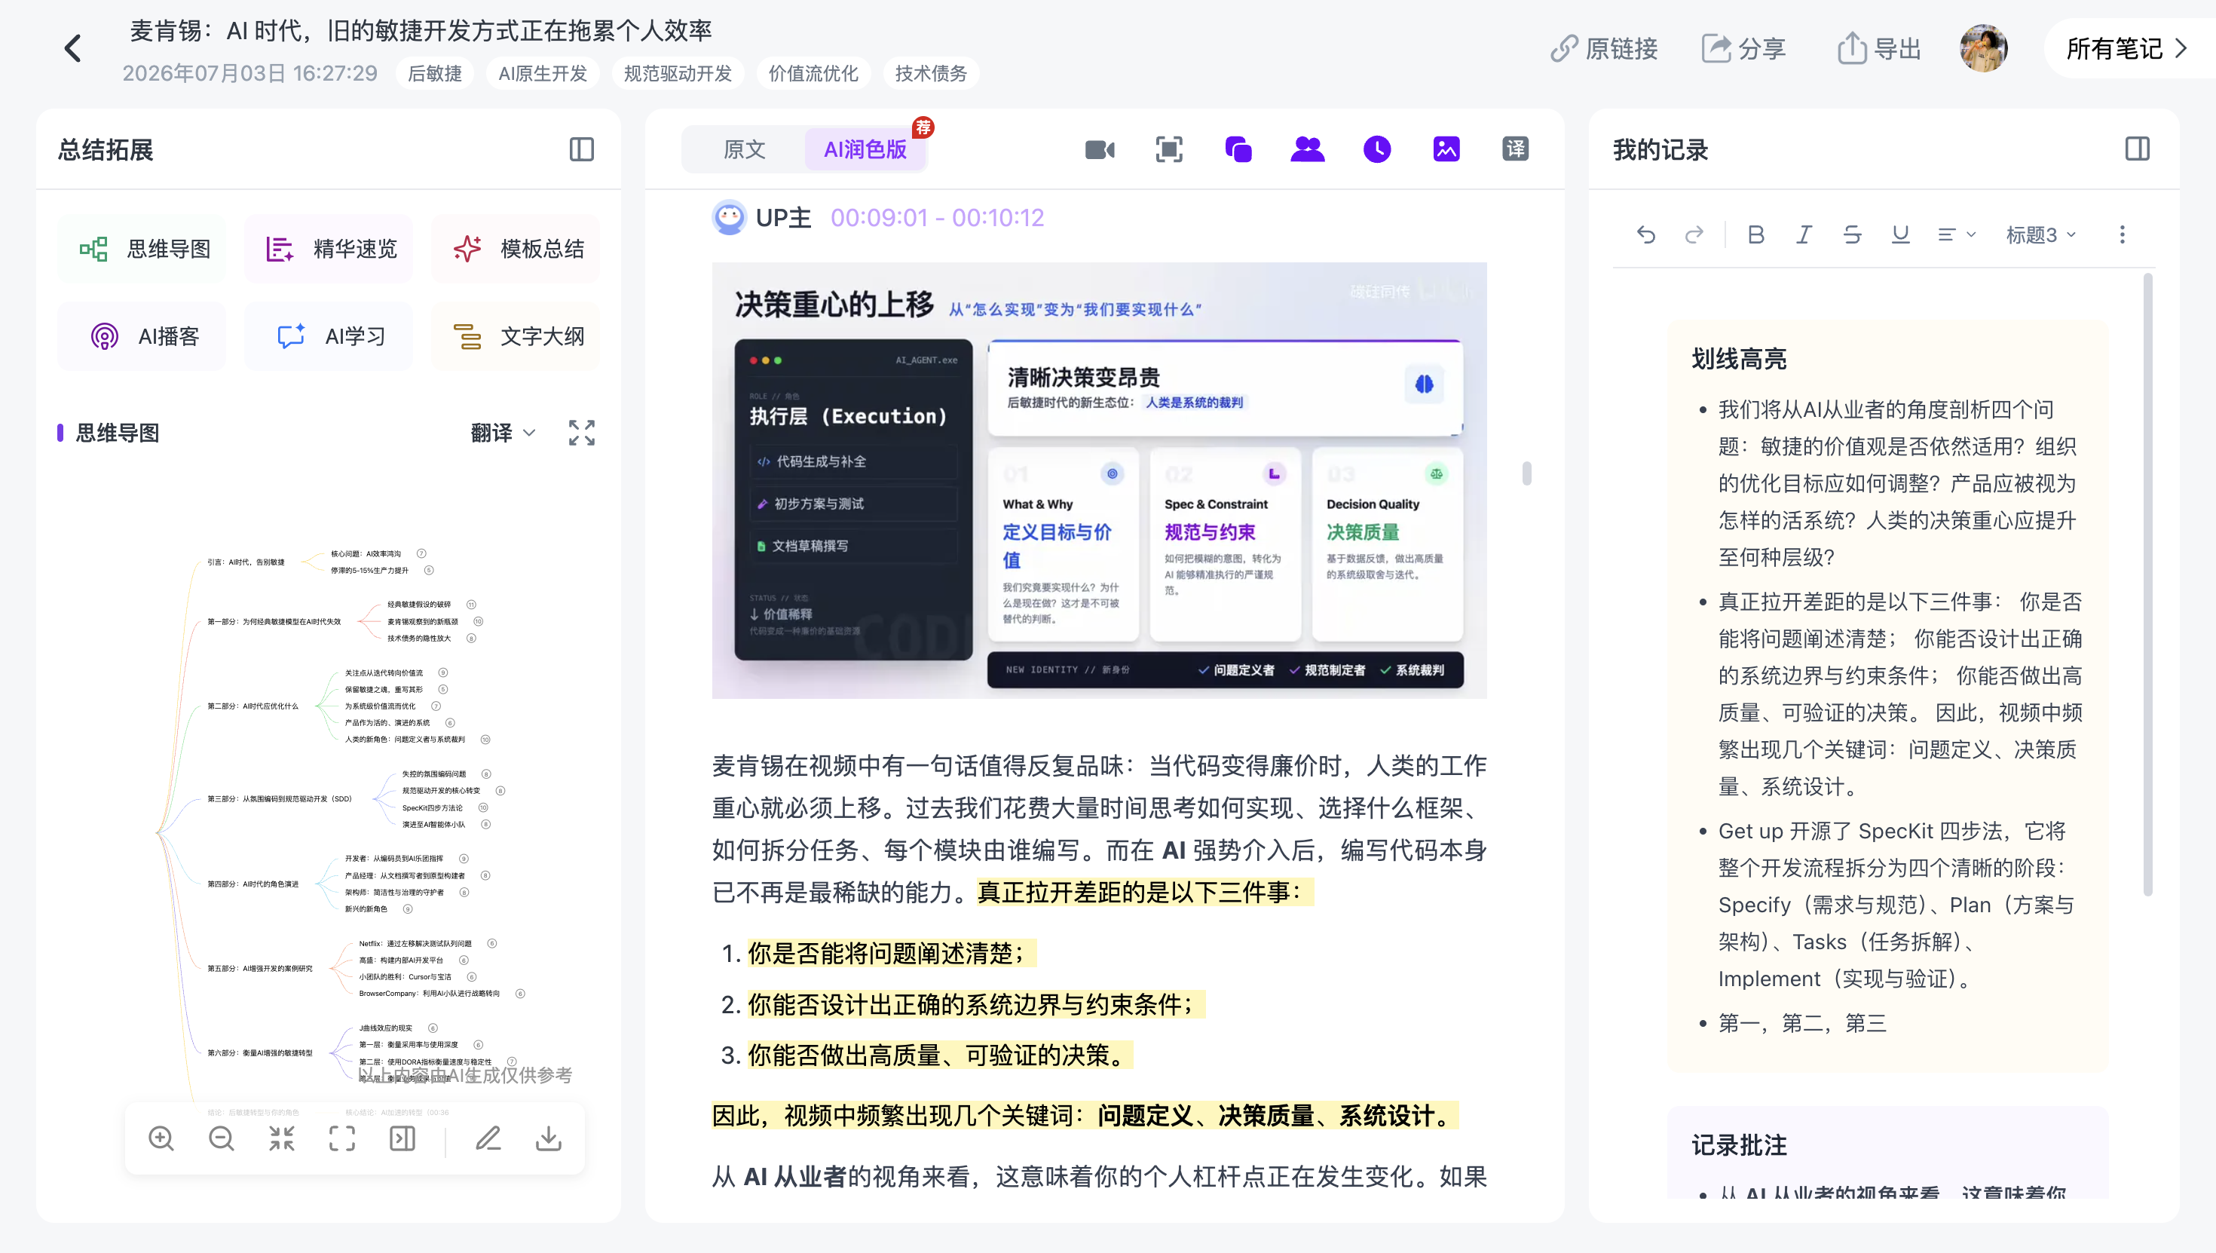Expand node 第一部分 in mind map

pyautogui.click(x=274, y=621)
